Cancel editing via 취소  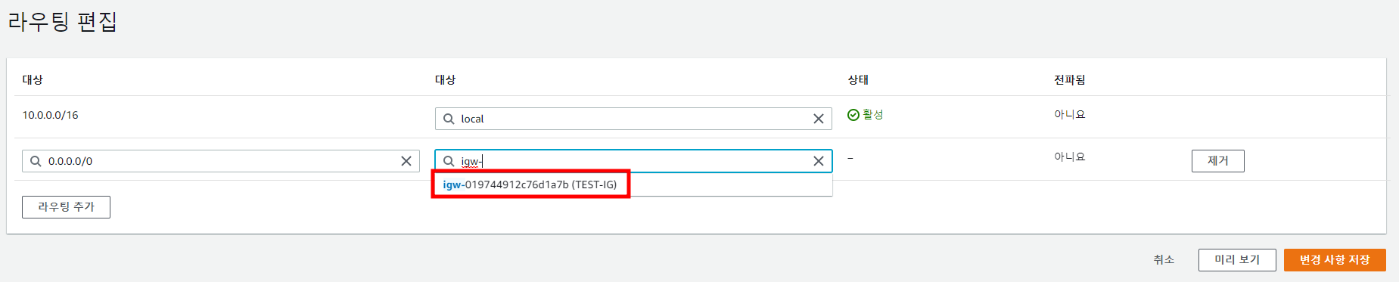pyautogui.click(x=1164, y=259)
